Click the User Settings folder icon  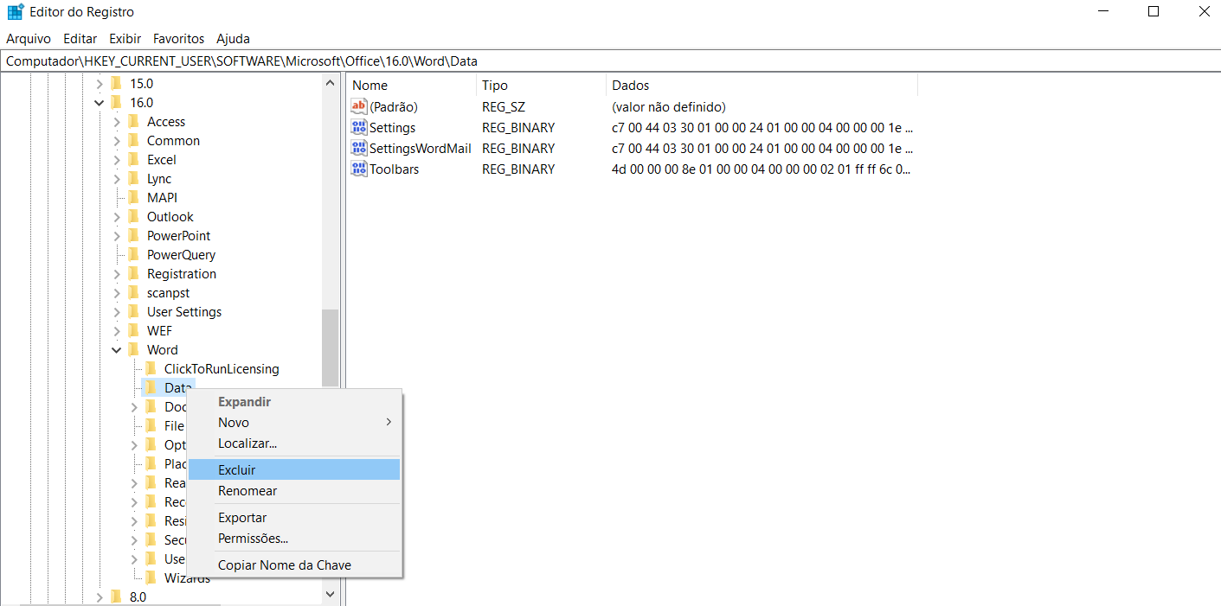coord(133,312)
